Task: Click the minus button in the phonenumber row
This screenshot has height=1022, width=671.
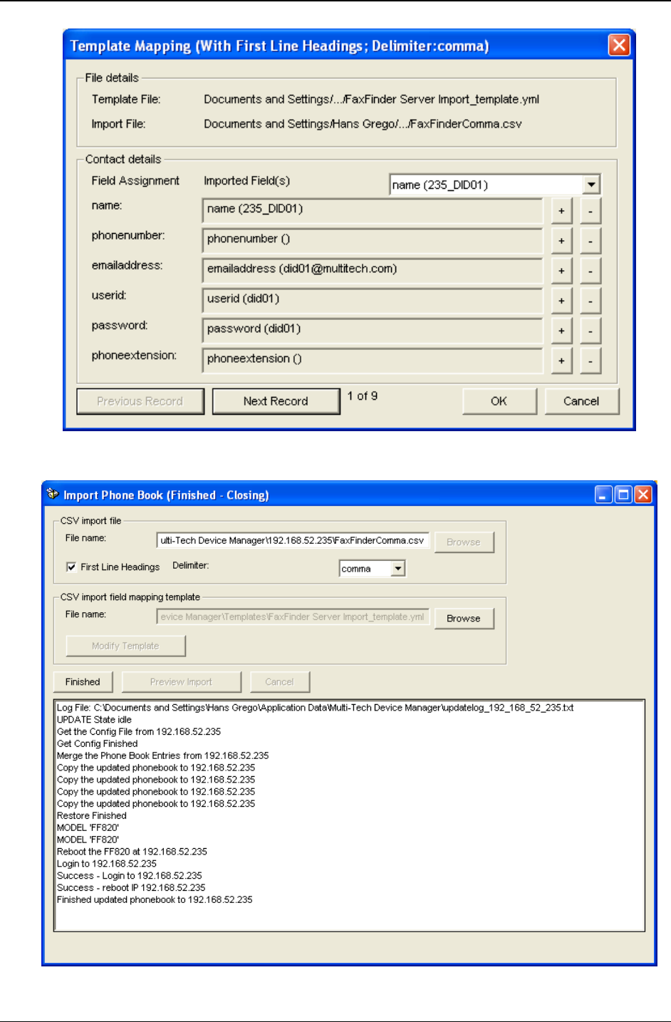Action: coord(591,241)
